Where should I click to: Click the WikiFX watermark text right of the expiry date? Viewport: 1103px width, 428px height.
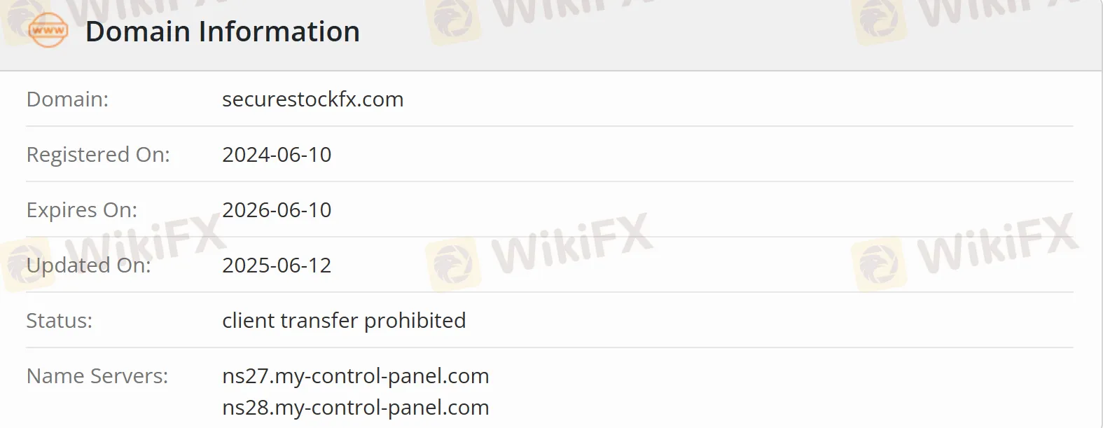tap(571, 243)
